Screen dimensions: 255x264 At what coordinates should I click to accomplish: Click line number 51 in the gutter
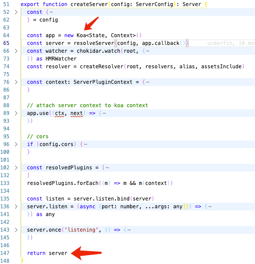[x=6, y=4]
